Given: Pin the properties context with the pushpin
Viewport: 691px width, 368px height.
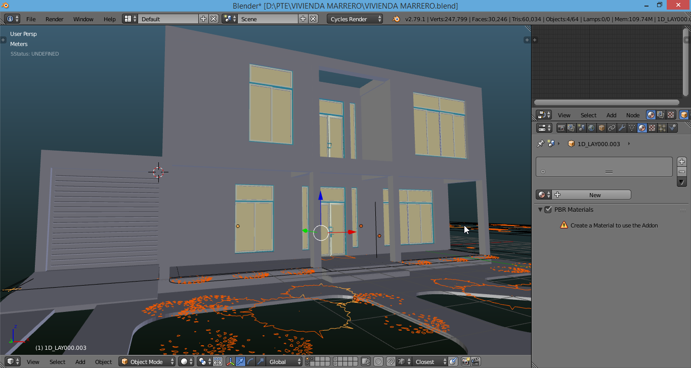Looking at the screenshot, I should pos(540,144).
